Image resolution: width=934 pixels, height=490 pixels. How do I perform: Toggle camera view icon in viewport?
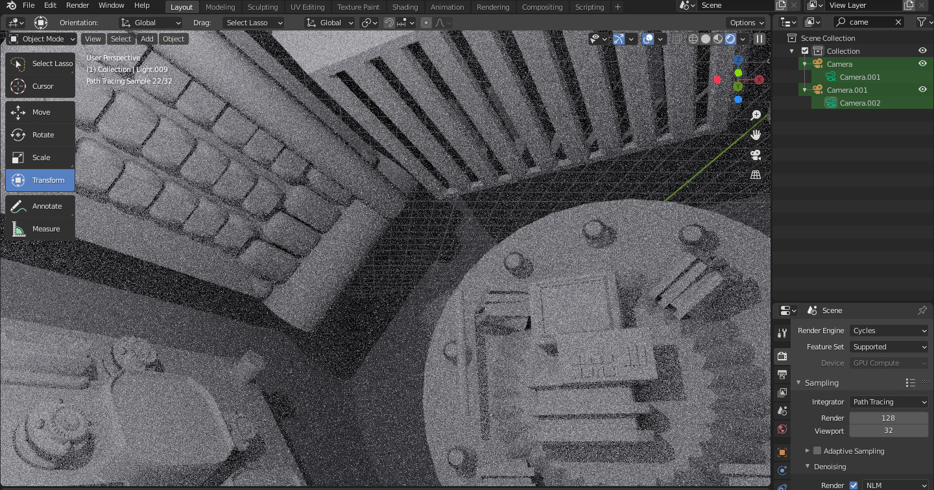[756, 155]
